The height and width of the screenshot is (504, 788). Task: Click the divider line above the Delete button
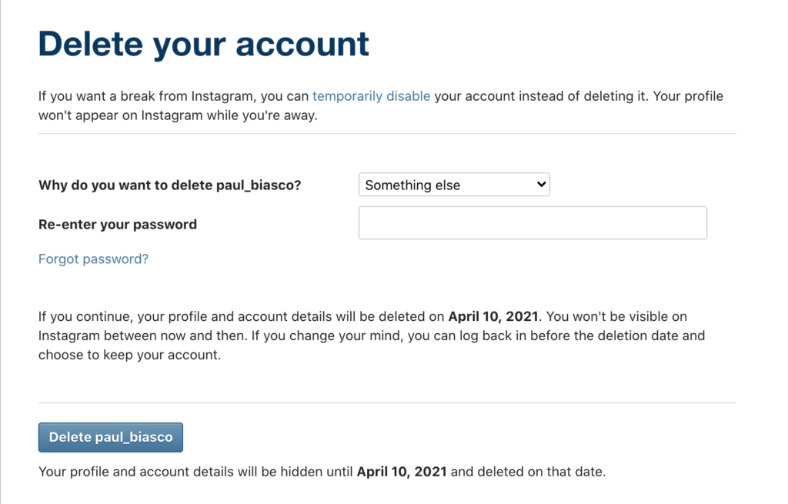387,402
